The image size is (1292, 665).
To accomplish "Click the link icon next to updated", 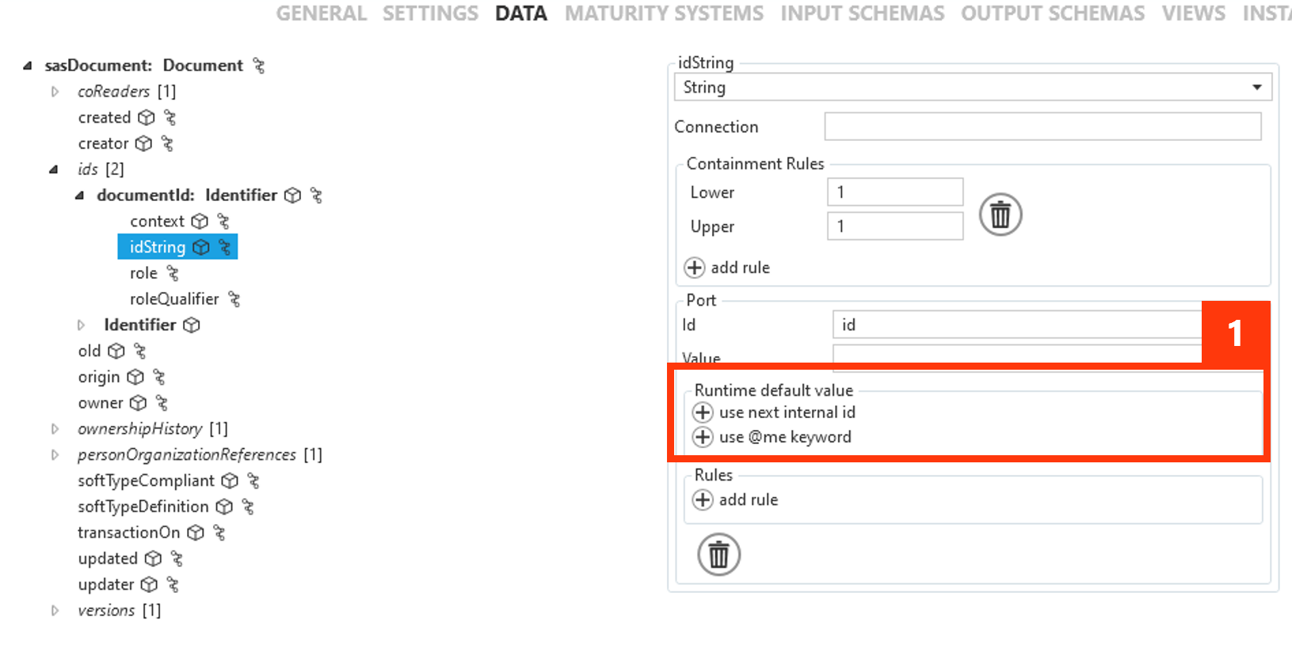I will point(177,559).
